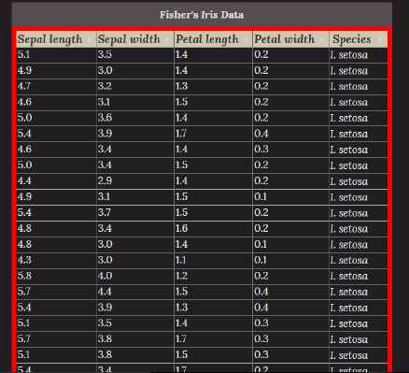
Task: Select the sepal width cell 4.0
Action: point(135,276)
